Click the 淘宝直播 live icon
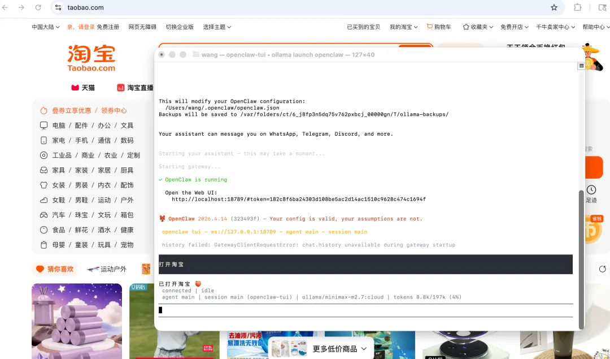Screen dimensions: 610x359 pos(121,88)
